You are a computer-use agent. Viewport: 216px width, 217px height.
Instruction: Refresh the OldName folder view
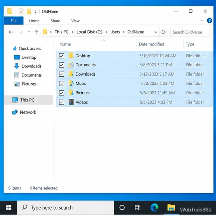click(x=163, y=32)
